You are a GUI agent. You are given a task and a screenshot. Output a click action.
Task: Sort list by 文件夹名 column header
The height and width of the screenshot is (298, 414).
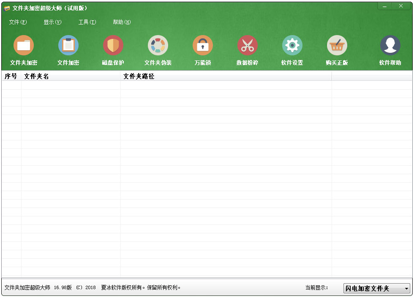(71, 77)
